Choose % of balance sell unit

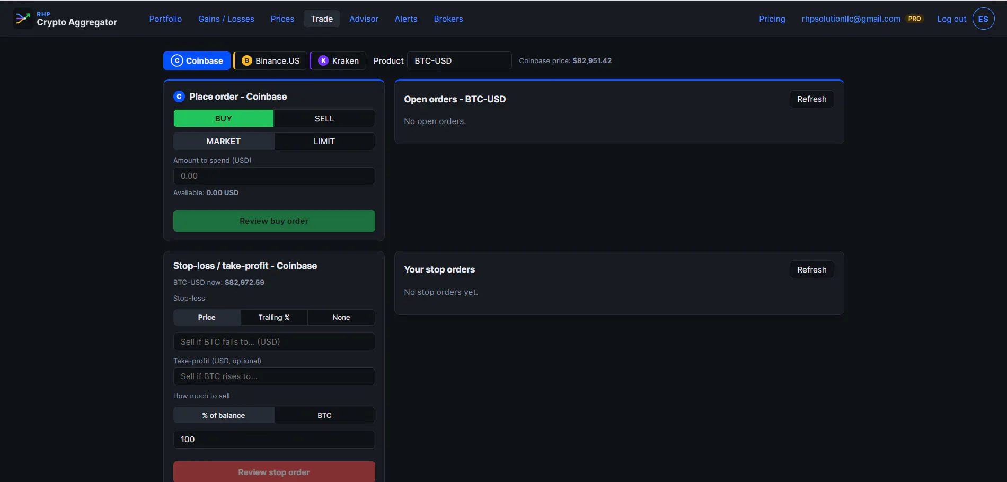[x=224, y=415]
